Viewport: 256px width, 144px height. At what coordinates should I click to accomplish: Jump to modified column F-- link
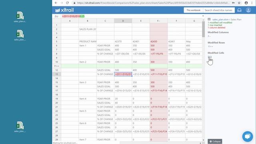(209, 36)
